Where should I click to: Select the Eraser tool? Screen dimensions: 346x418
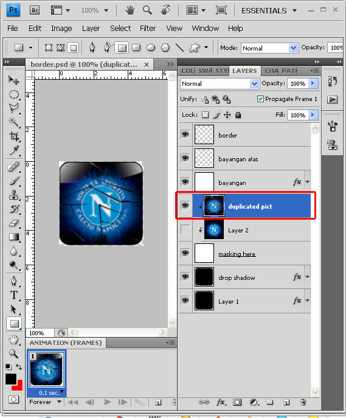pos(14,223)
